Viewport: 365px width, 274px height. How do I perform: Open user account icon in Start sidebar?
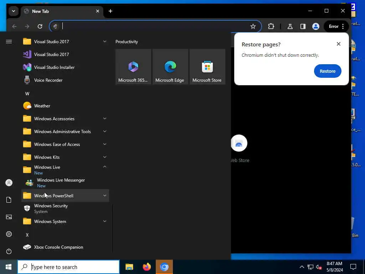click(9, 183)
